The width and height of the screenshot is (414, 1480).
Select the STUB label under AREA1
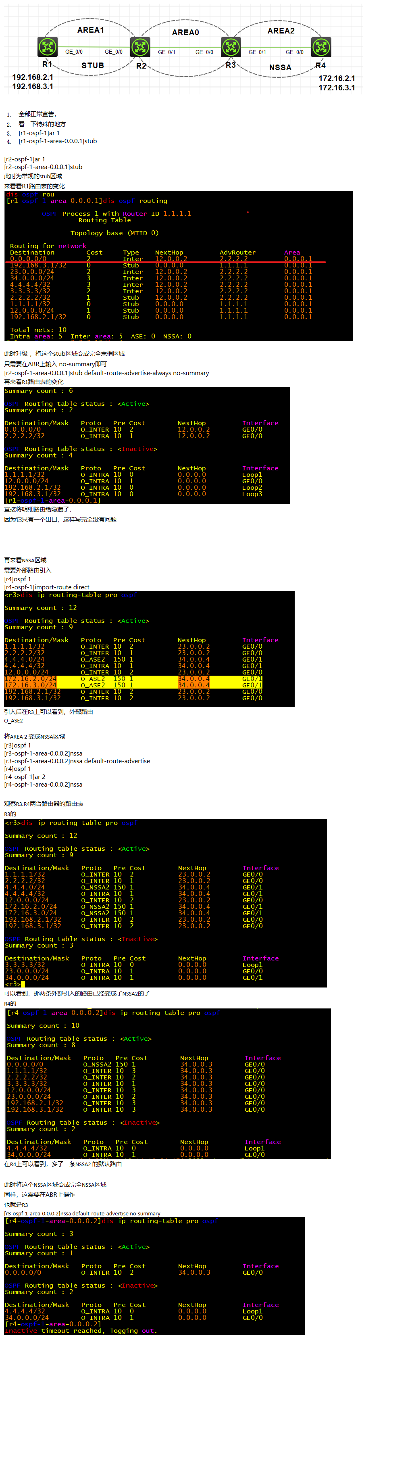pyautogui.click(x=92, y=65)
